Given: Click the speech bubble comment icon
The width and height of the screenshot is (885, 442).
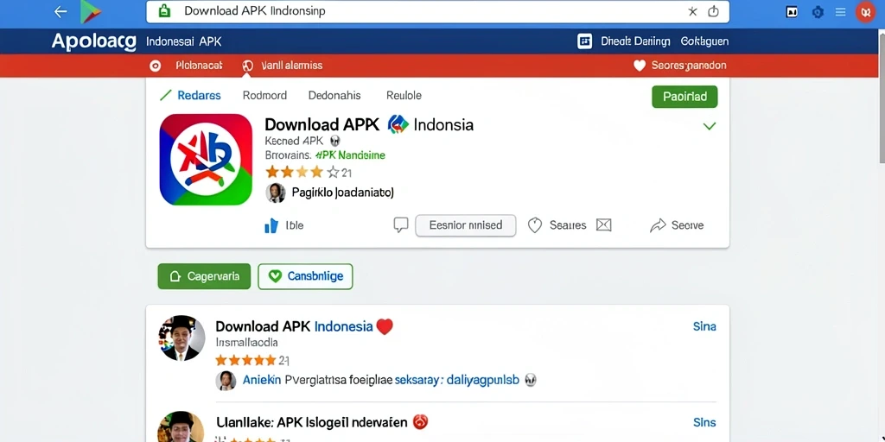Looking at the screenshot, I should (x=401, y=225).
